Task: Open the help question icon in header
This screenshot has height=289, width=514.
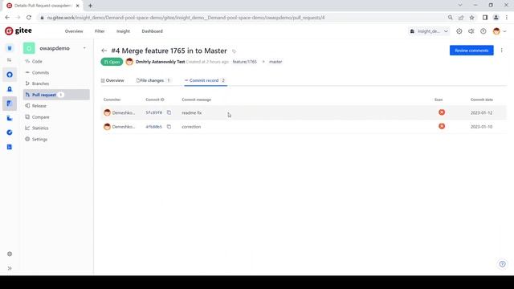Action: (x=483, y=31)
